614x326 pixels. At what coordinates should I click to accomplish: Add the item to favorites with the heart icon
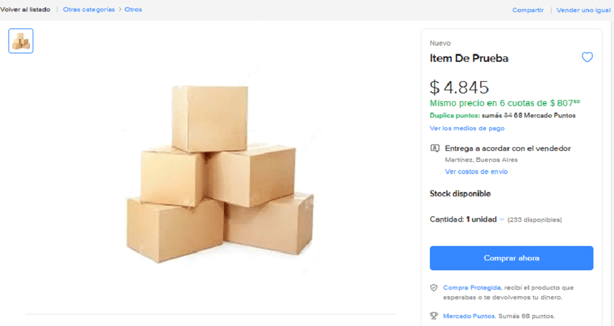(x=587, y=58)
